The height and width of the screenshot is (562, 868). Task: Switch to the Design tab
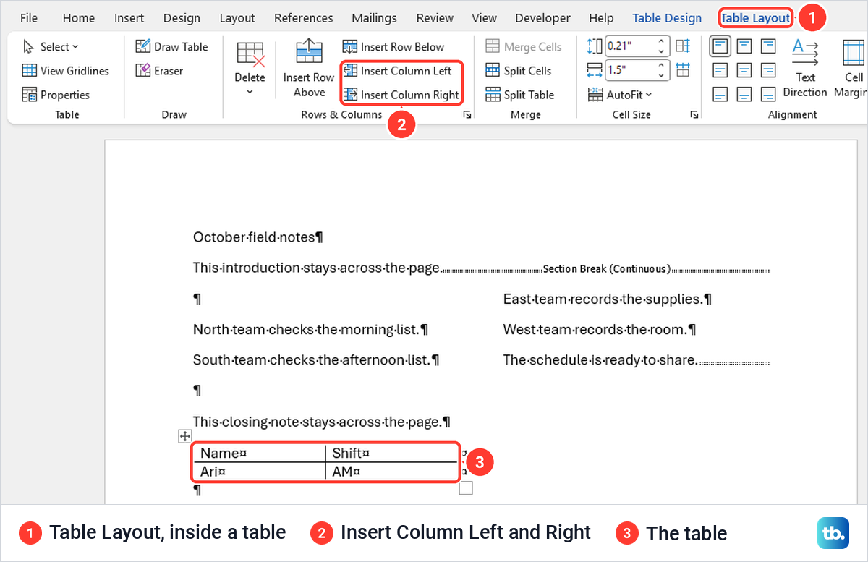coord(182,18)
